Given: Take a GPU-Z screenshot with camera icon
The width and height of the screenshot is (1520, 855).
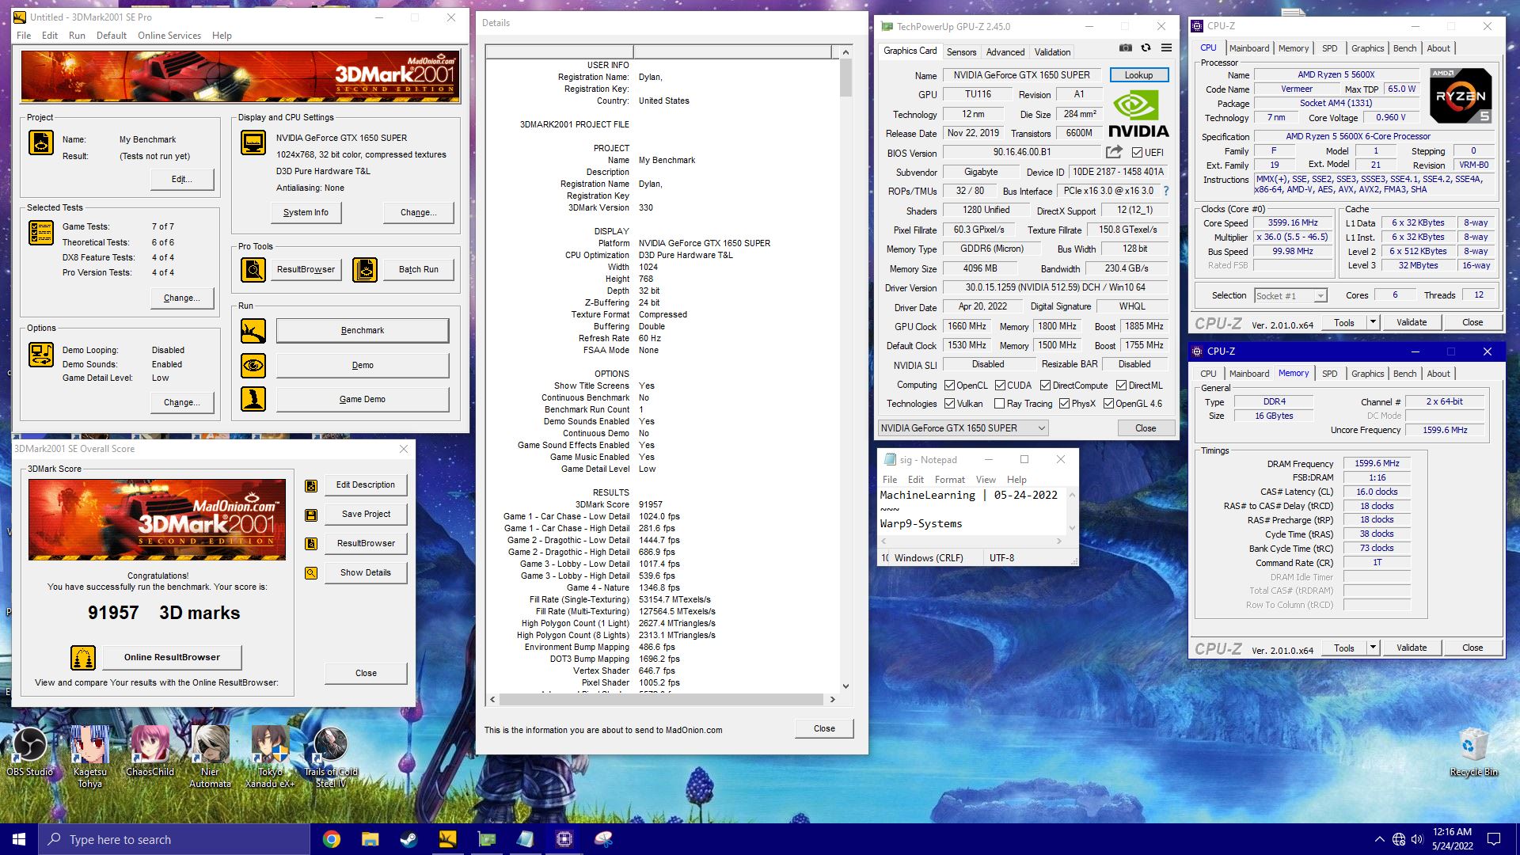Looking at the screenshot, I should pos(1125,48).
